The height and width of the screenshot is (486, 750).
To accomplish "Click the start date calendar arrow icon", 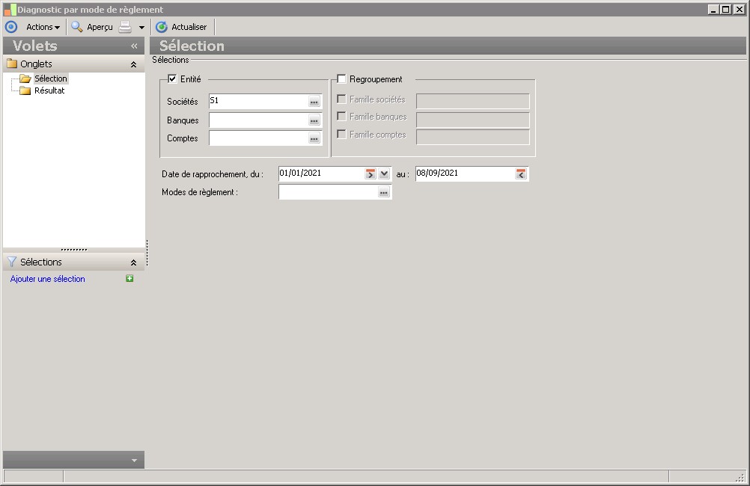I will [x=371, y=174].
